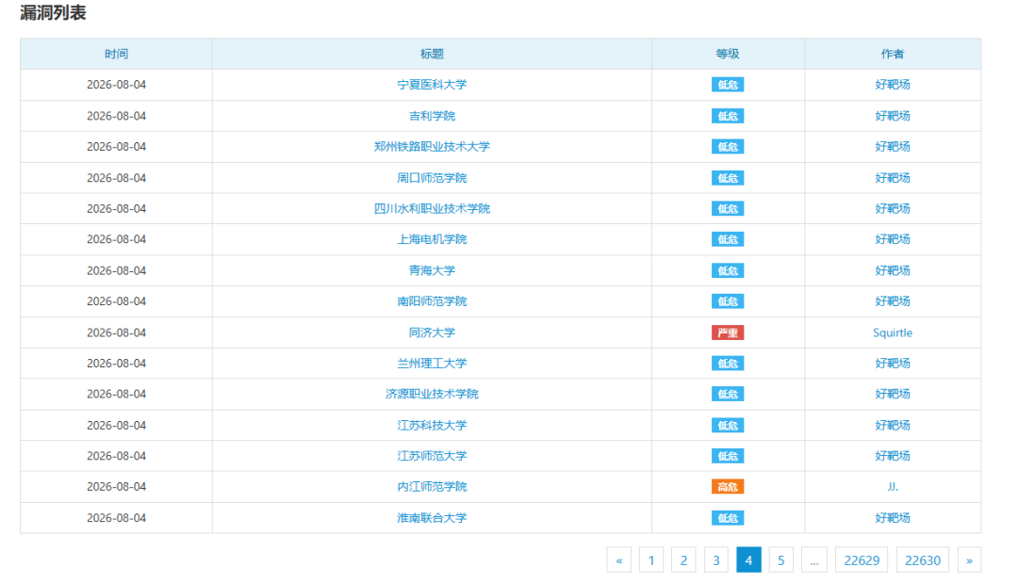This screenshot has width=1018, height=584.
Task: Click author 好靶场 in 兰州理工大学 row
Action: click(x=893, y=364)
